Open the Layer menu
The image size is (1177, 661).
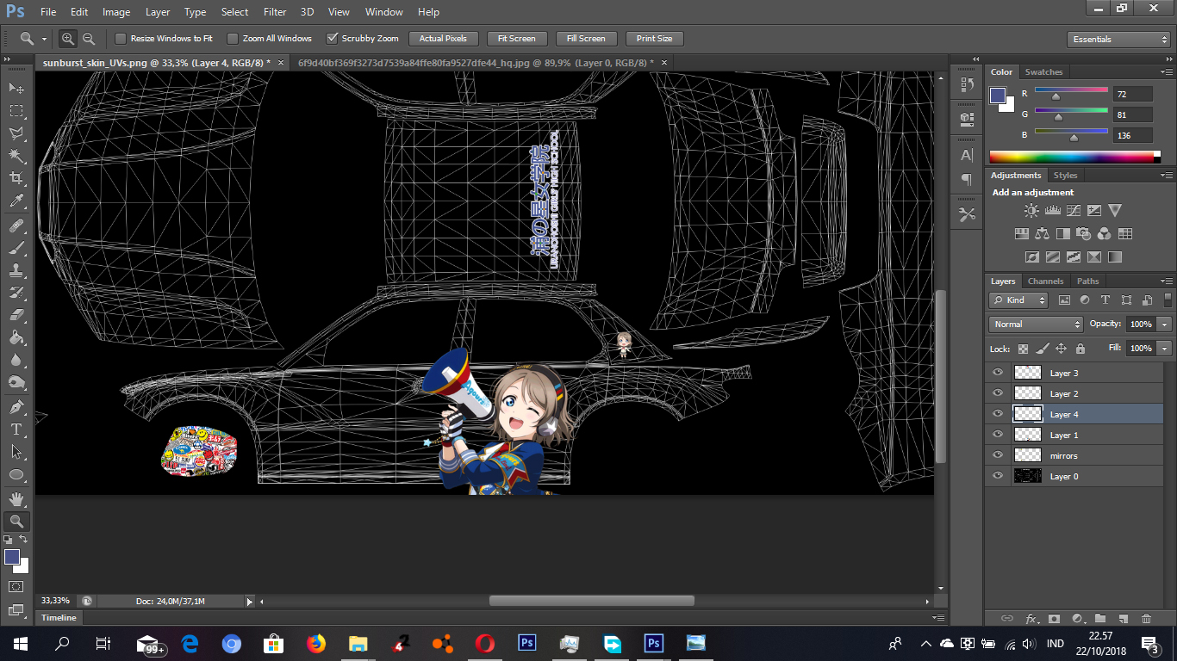tap(158, 12)
